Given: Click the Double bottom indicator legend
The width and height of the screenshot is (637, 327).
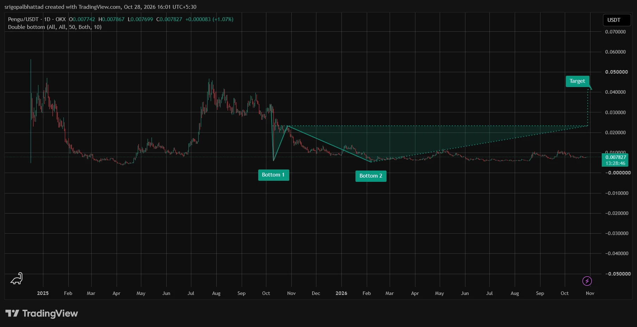Looking at the screenshot, I should 55,27.
